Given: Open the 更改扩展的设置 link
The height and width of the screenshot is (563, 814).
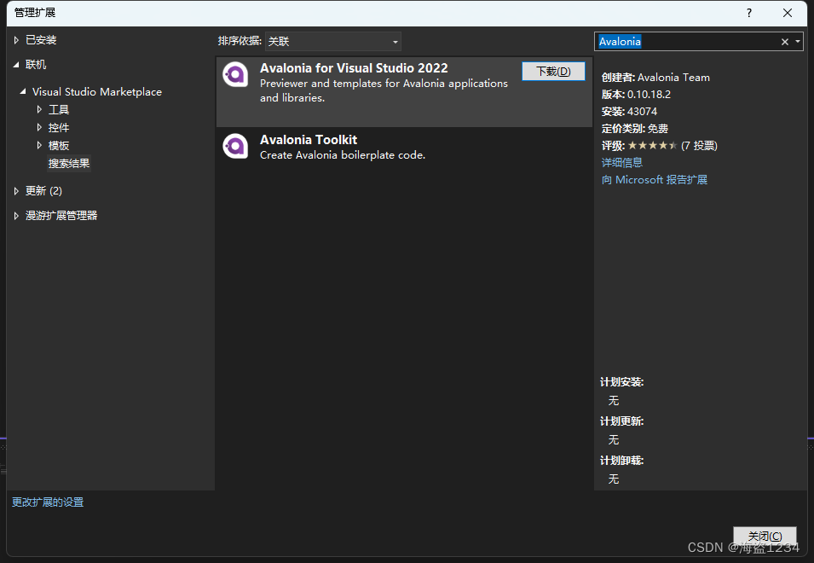Looking at the screenshot, I should pos(48,502).
